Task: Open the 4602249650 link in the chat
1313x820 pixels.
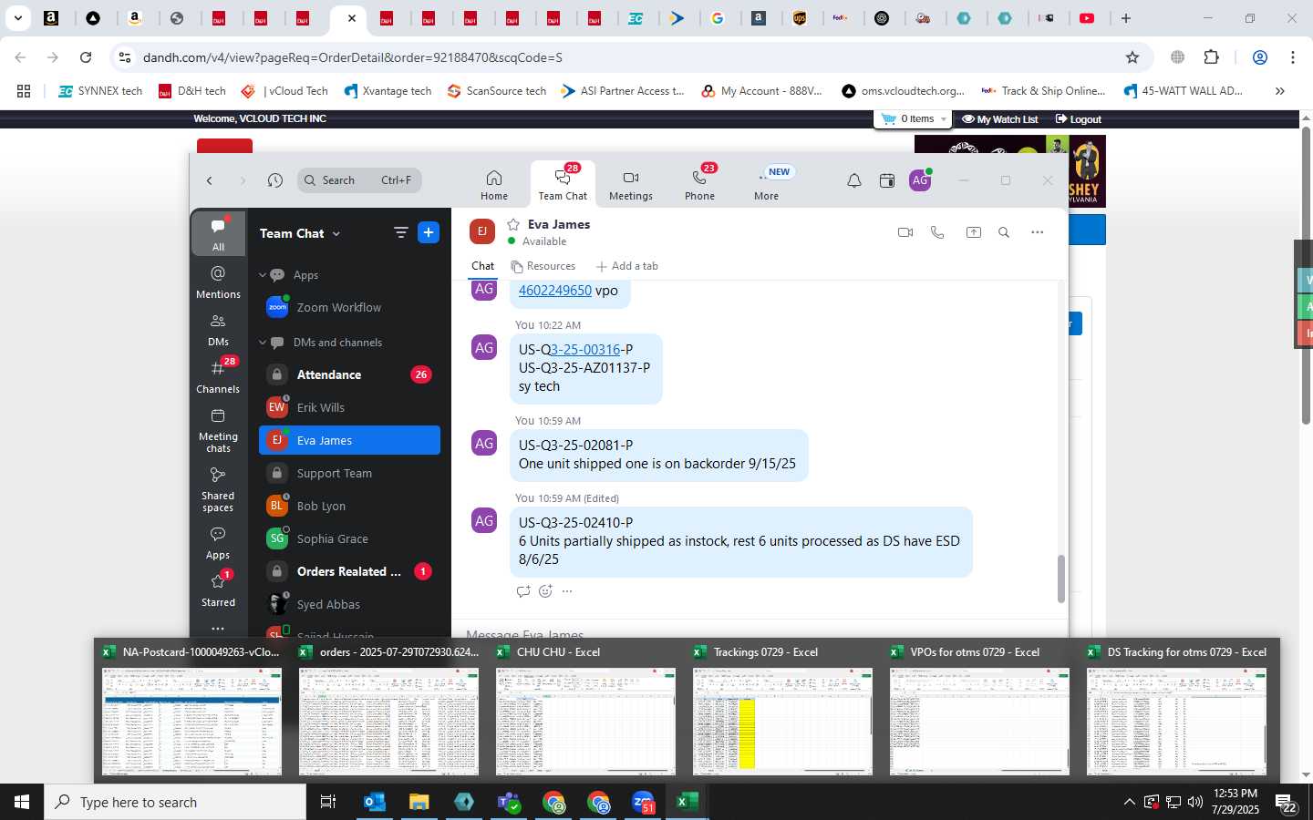Action: 555,290
